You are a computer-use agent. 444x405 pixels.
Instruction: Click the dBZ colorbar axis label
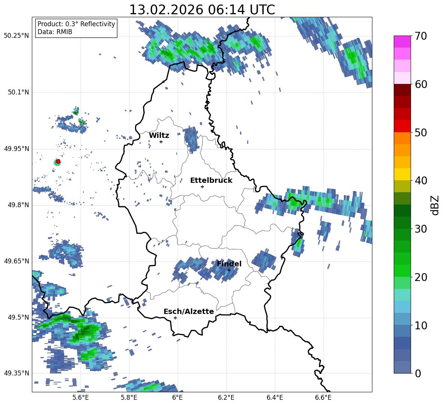coord(435,205)
